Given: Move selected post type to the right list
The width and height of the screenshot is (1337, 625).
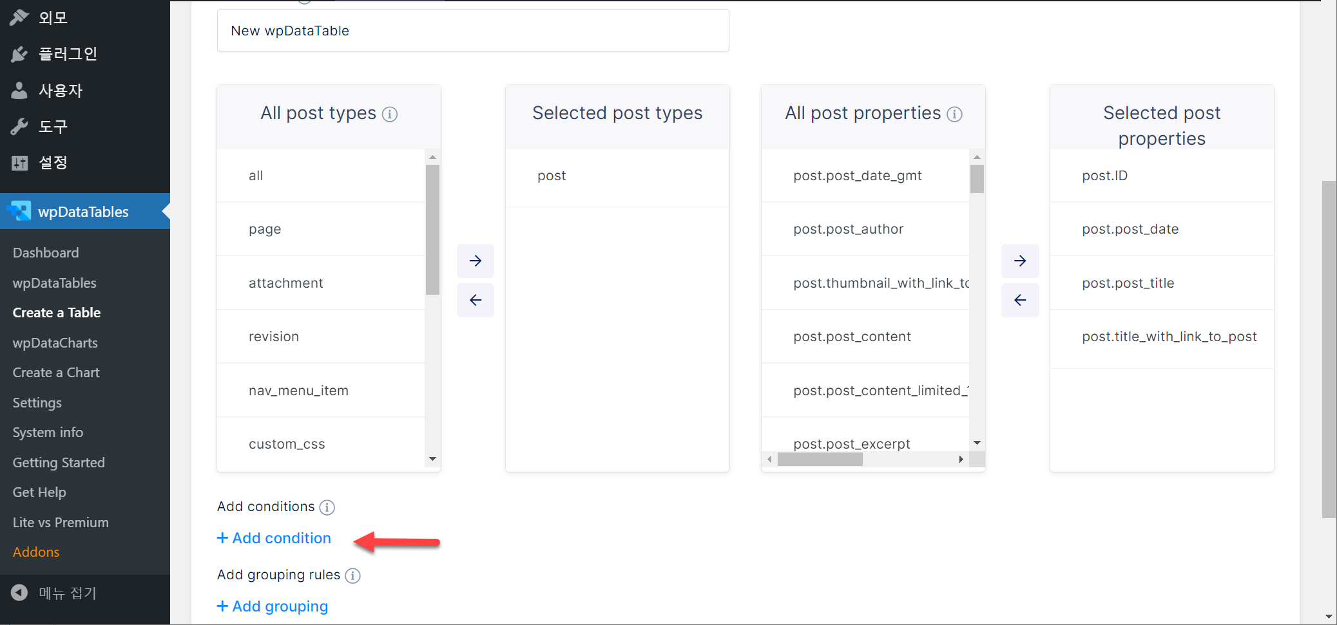Looking at the screenshot, I should click(476, 261).
